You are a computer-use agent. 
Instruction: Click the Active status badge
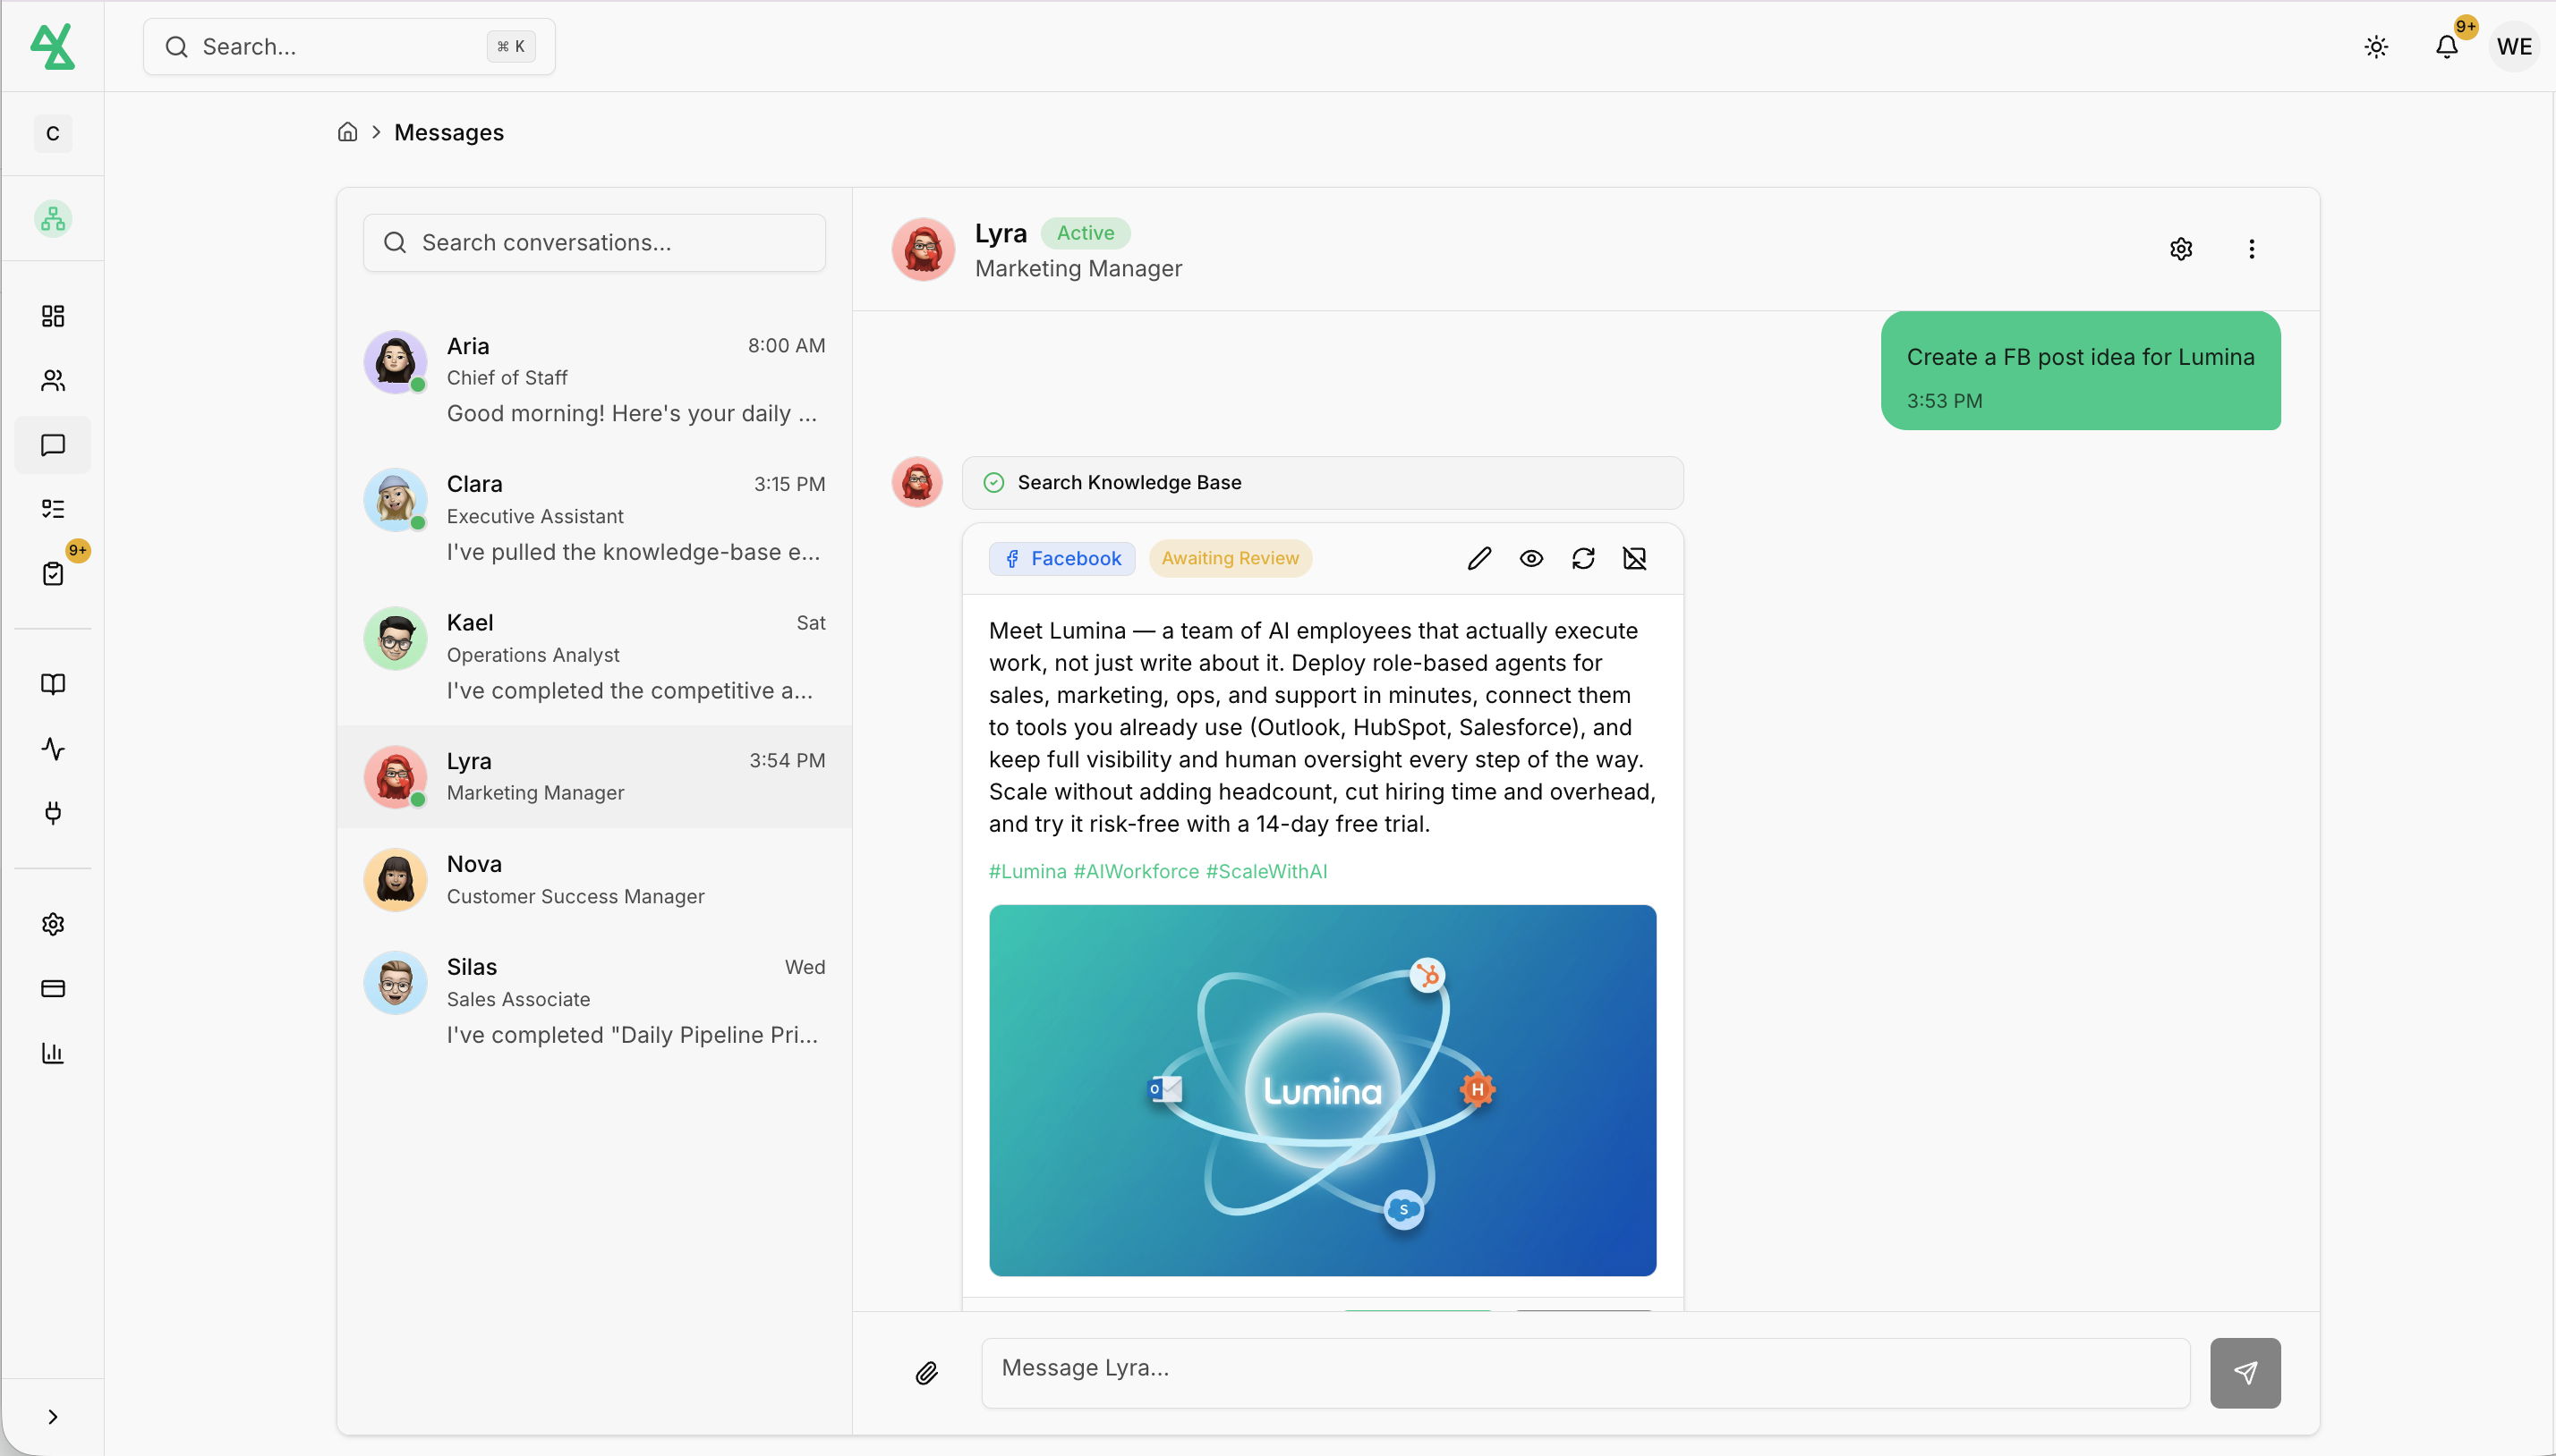click(x=1086, y=233)
